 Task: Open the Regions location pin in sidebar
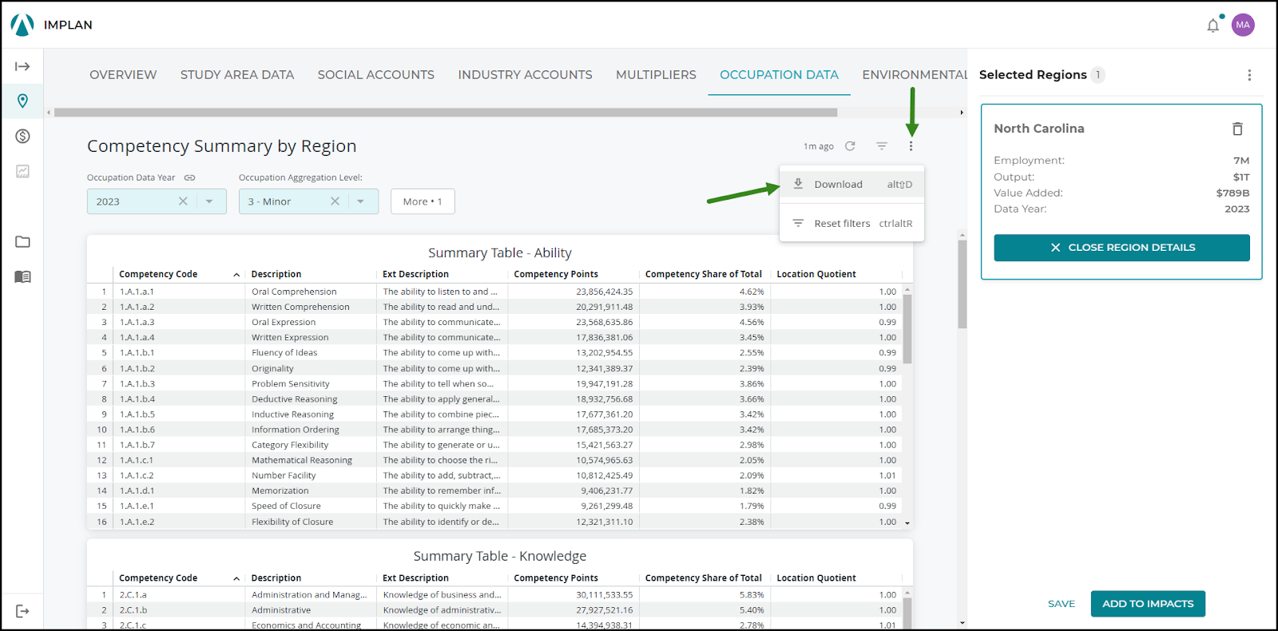click(x=22, y=101)
